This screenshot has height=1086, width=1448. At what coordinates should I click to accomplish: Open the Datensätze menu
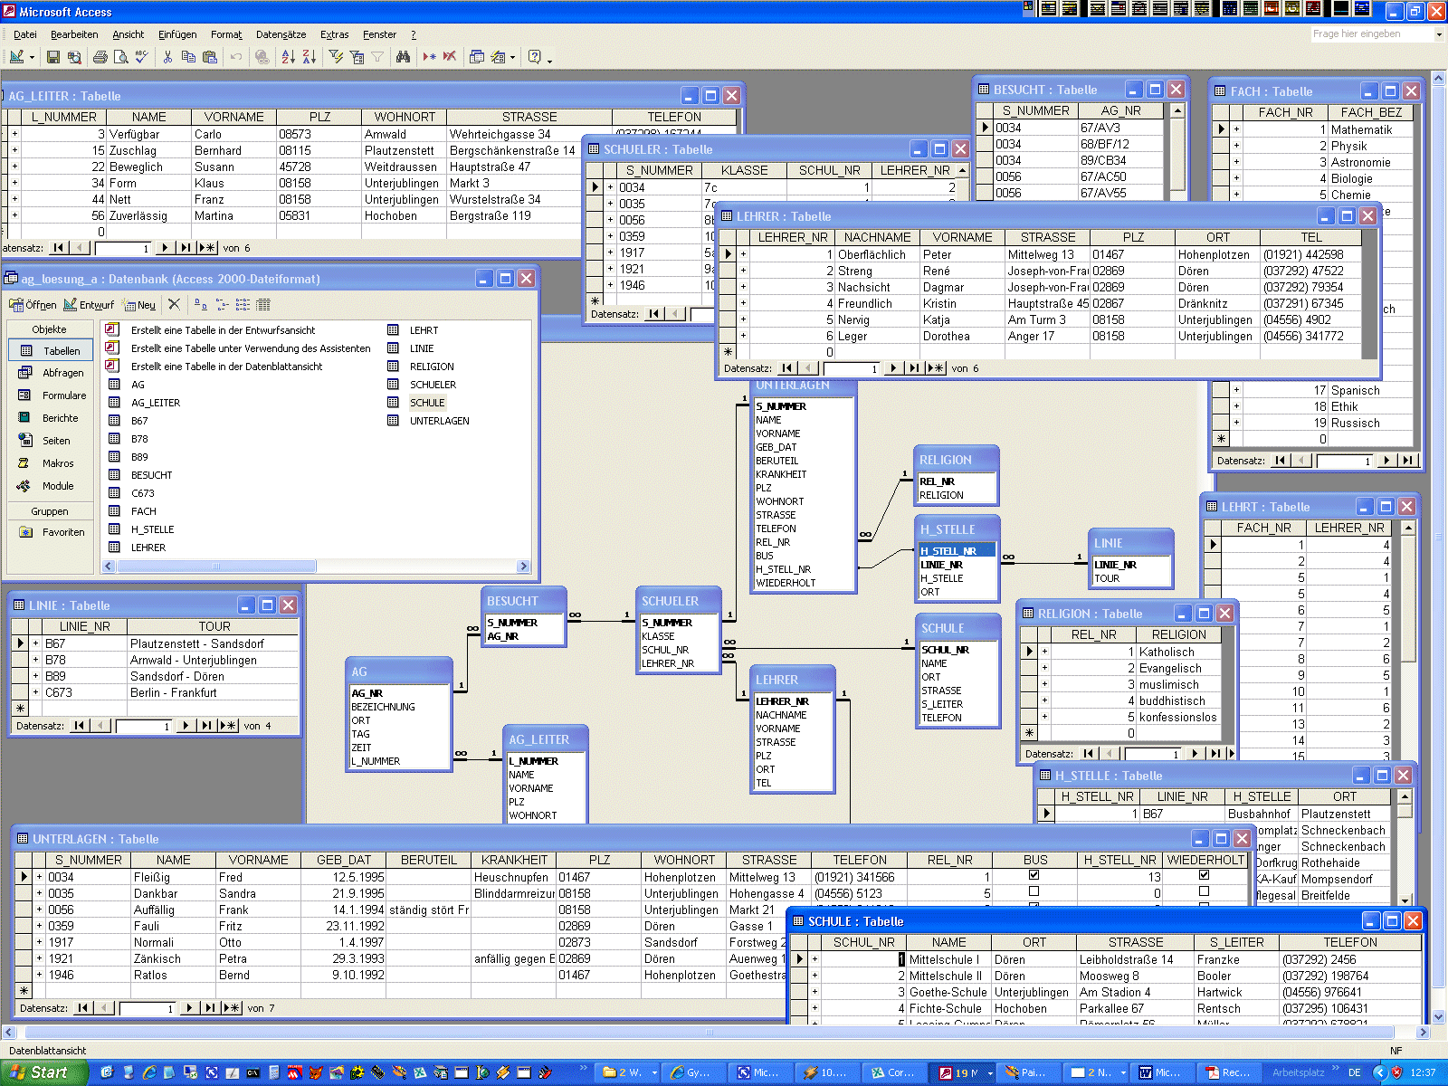(281, 34)
